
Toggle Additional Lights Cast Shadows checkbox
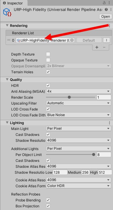click(x=48, y=160)
